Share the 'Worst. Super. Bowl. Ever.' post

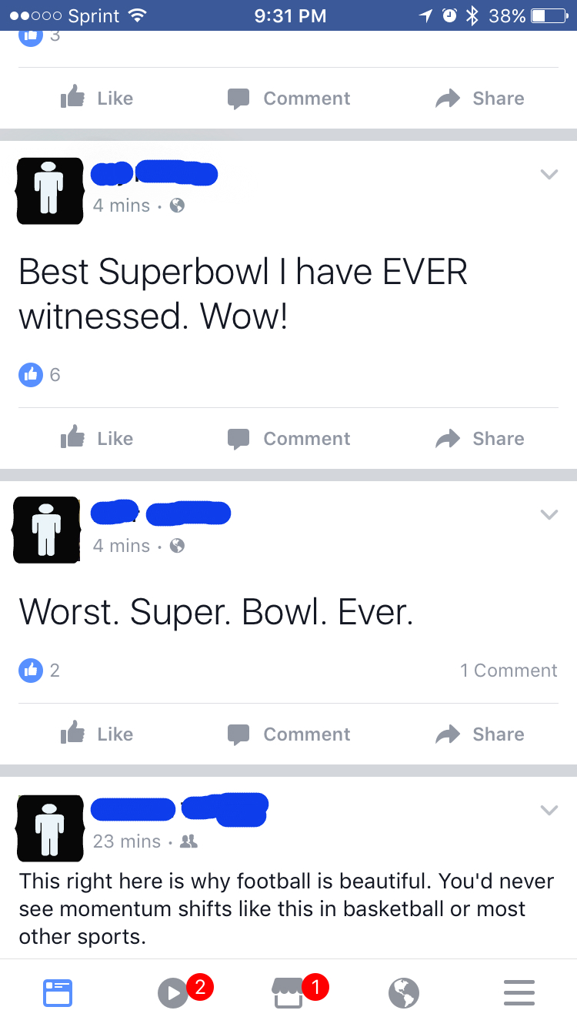click(x=480, y=734)
